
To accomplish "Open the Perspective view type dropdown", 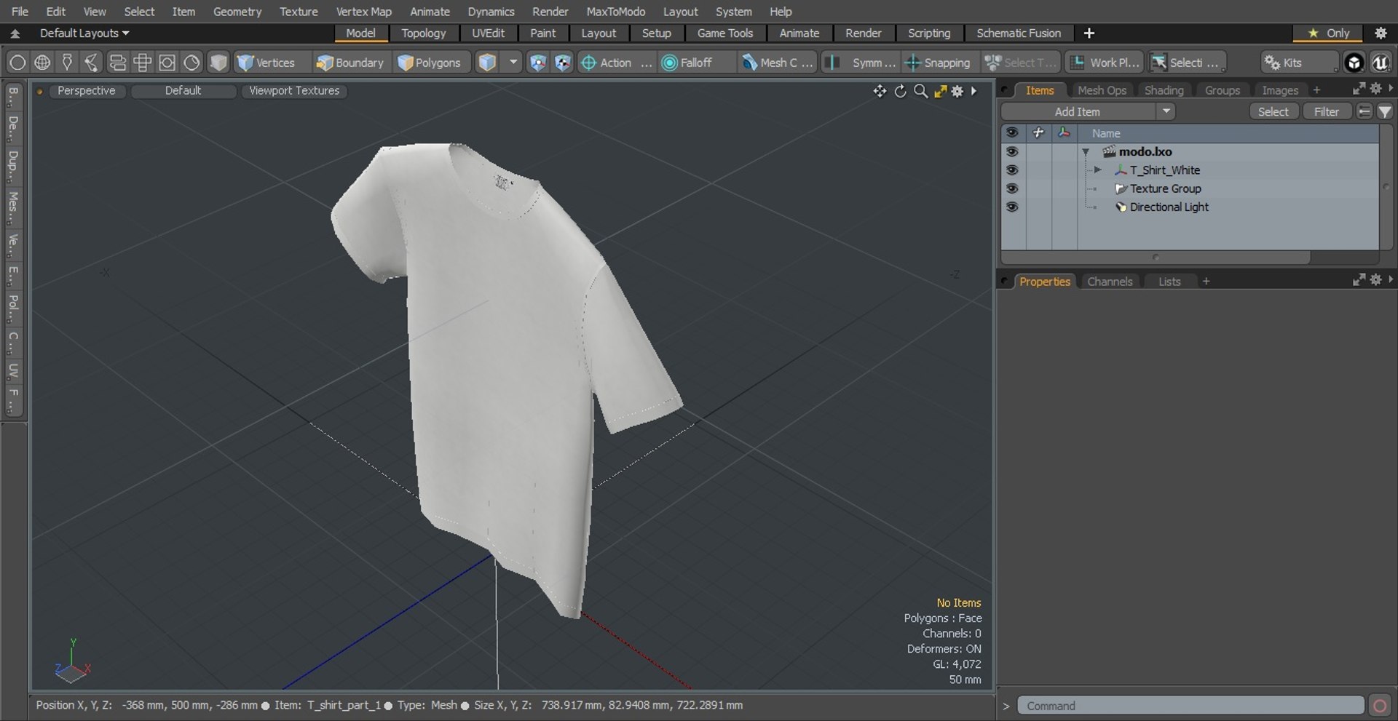I will pos(86,90).
